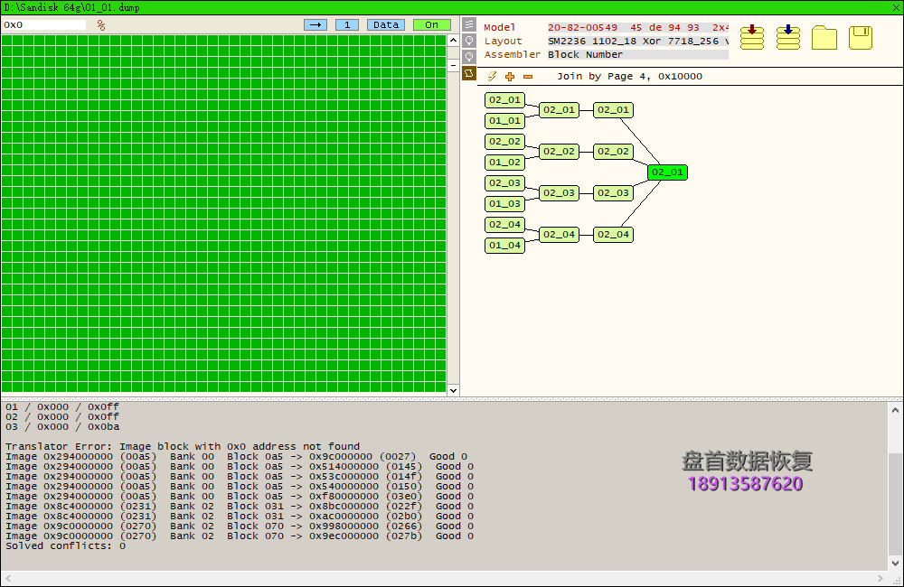This screenshot has width=904, height=587.
Task: Click the log line ending '0xf80000000 (03e0)'
Action: 240,496
